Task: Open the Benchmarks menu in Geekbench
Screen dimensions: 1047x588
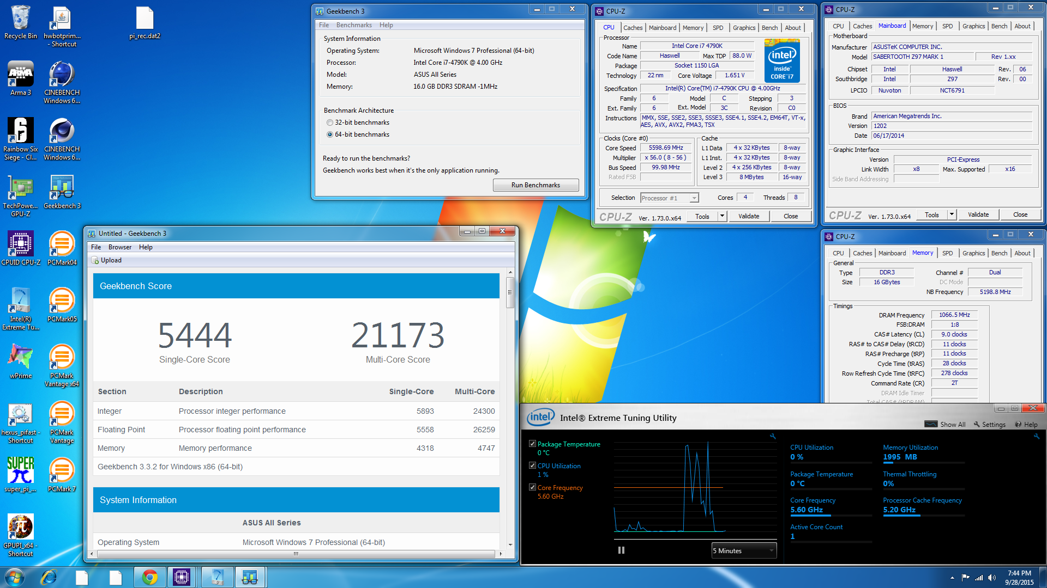Action: pos(354,25)
